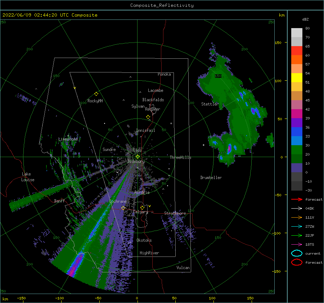Click the Drumheller city label
324x303 pixels.
(211, 178)
